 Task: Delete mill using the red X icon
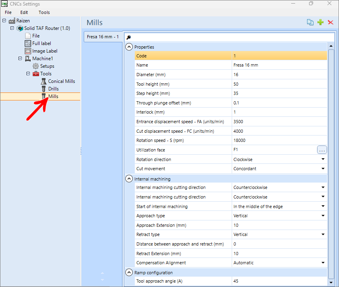(x=330, y=22)
